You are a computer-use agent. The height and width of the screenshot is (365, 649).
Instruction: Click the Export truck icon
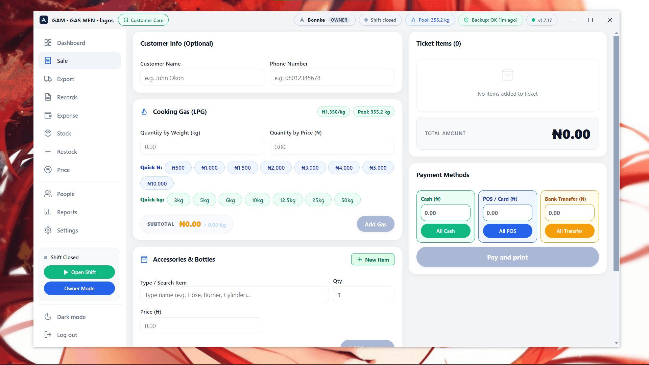coord(48,79)
